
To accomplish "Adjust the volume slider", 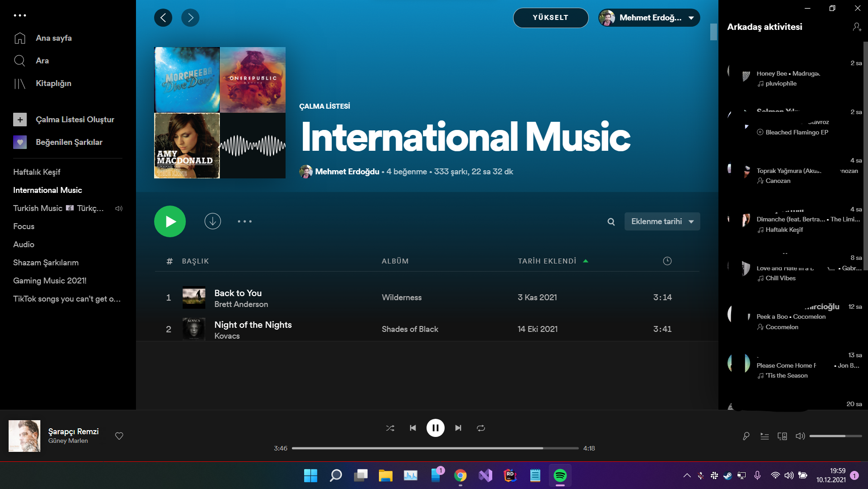I will coord(835,436).
